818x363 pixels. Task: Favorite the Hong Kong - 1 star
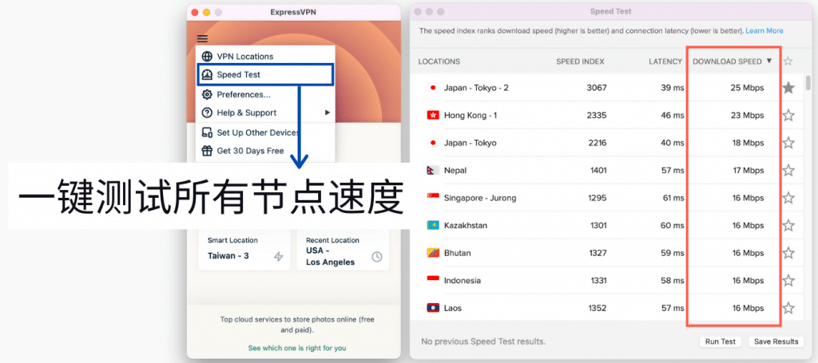coord(788,115)
